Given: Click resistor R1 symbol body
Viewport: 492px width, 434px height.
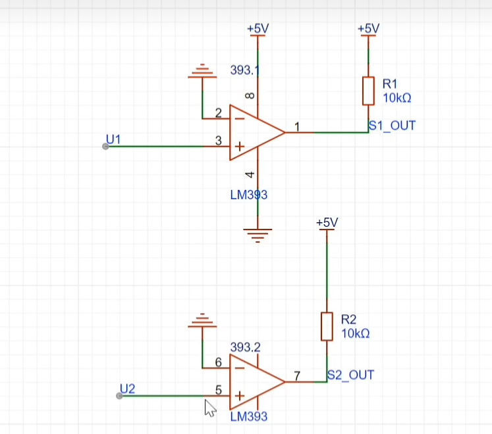Looking at the screenshot, I should point(368,91).
